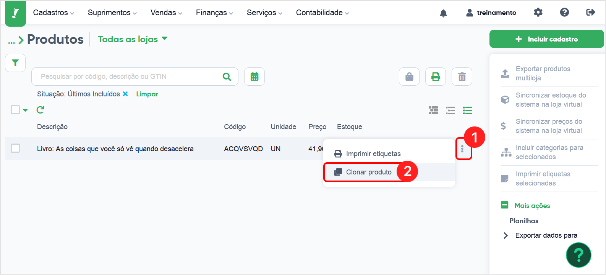This screenshot has width=606, height=275.
Task: Click the Preço column header
Action: 318,127
